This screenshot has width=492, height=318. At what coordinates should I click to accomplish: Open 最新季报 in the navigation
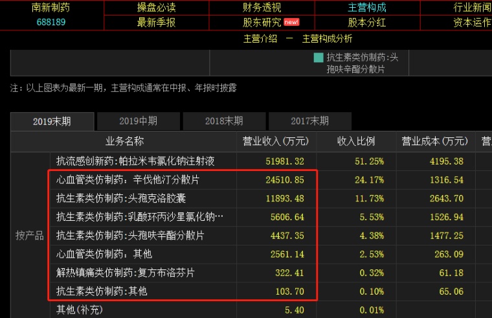pyautogui.click(x=156, y=22)
